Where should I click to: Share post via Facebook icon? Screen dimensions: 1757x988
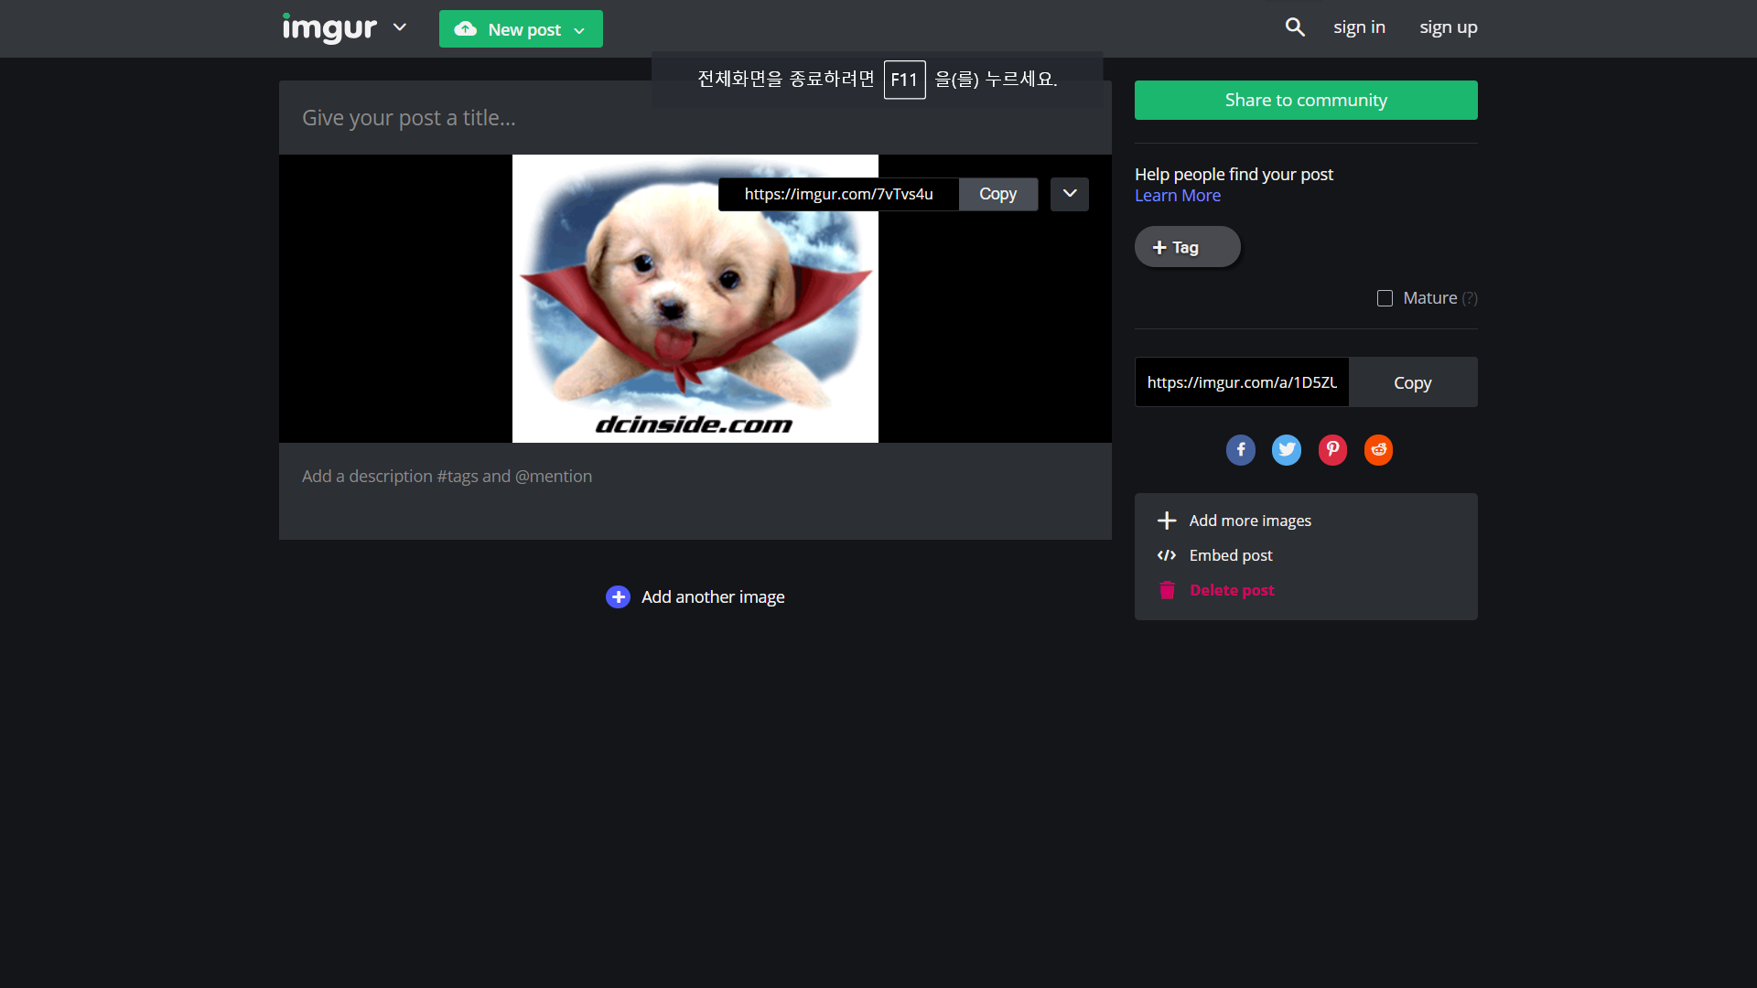coord(1240,449)
